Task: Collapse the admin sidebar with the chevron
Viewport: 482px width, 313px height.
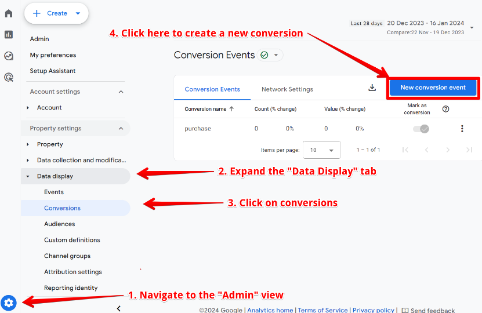Action: 118,308
